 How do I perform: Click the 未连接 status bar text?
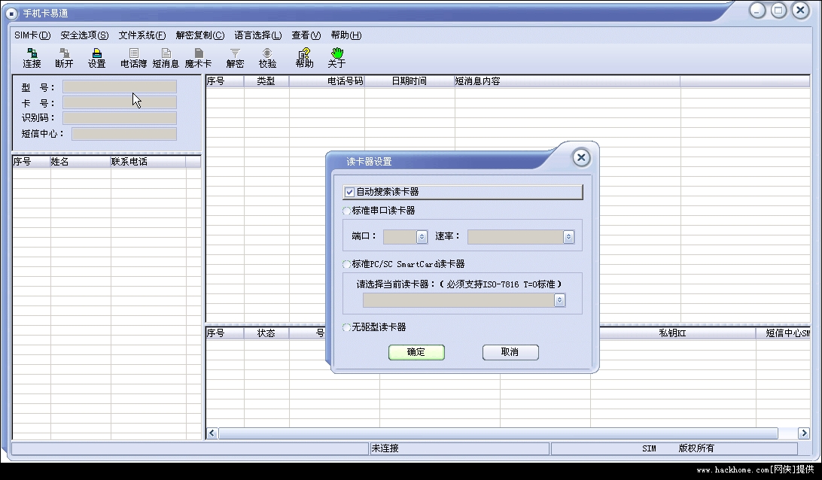pos(385,448)
